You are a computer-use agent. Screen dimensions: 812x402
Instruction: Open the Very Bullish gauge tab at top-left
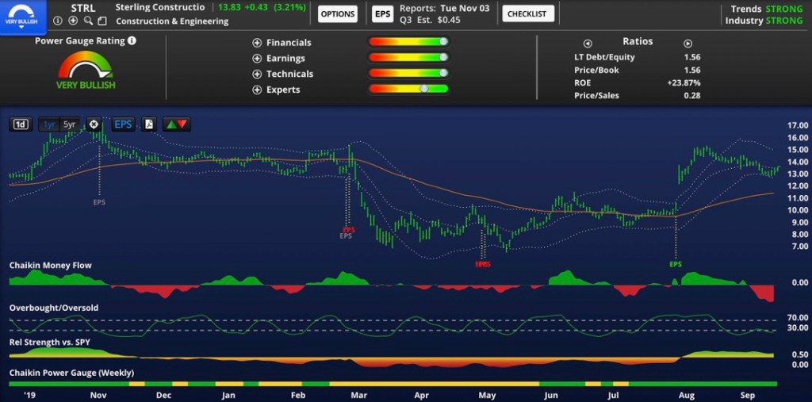point(21,14)
